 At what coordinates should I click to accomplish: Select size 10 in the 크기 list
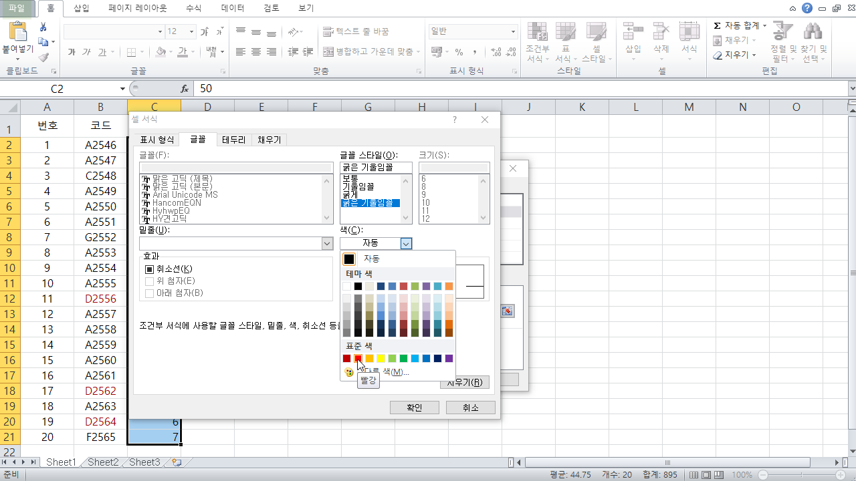pos(426,203)
